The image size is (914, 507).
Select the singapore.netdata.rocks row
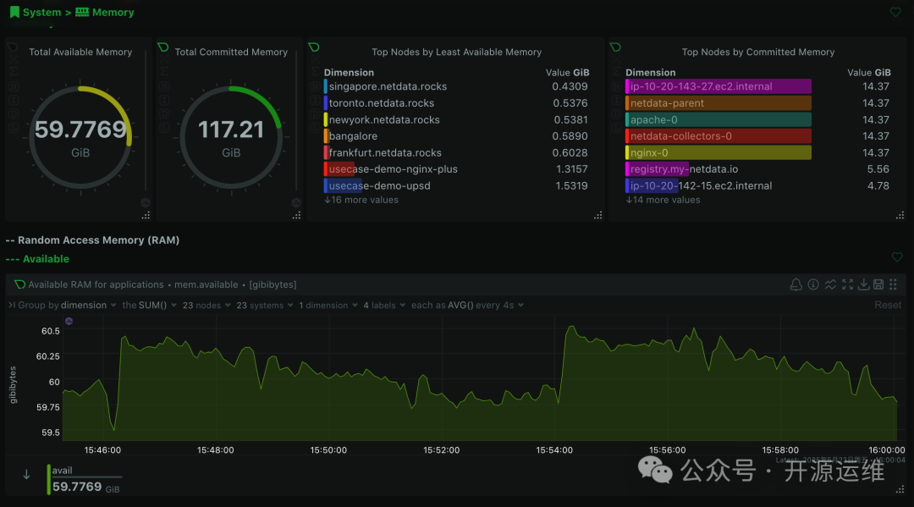click(456, 86)
